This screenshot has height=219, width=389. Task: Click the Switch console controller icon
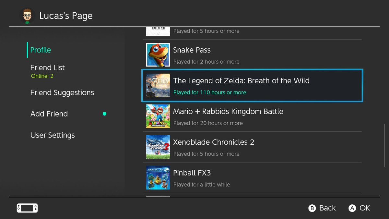tap(27, 208)
